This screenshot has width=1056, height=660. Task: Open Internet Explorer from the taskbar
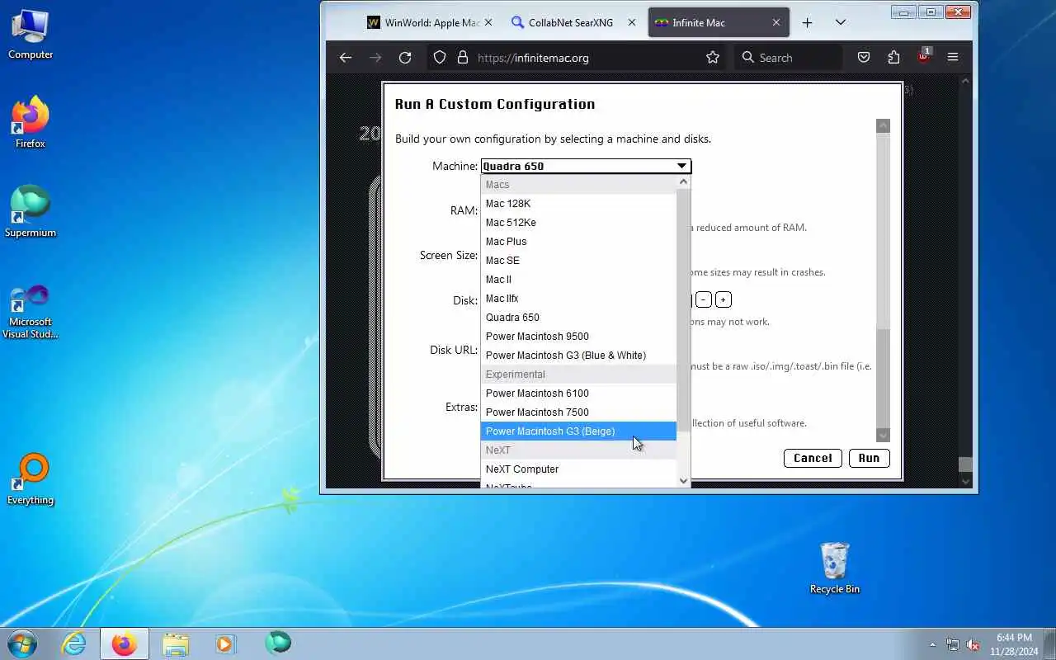74,643
